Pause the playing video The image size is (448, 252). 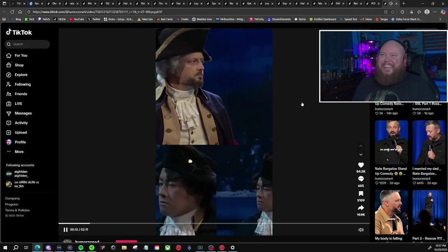point(65,230)
